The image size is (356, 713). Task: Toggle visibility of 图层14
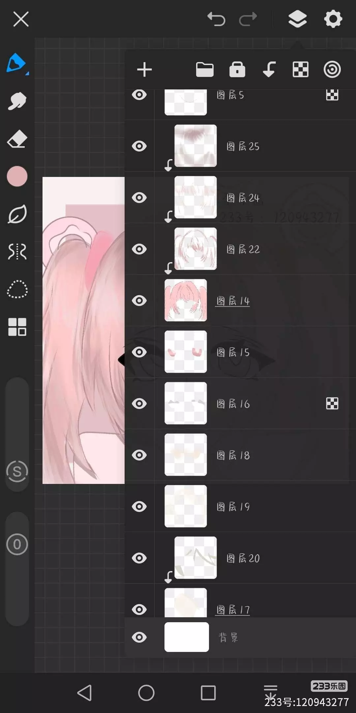pos(139,300)
